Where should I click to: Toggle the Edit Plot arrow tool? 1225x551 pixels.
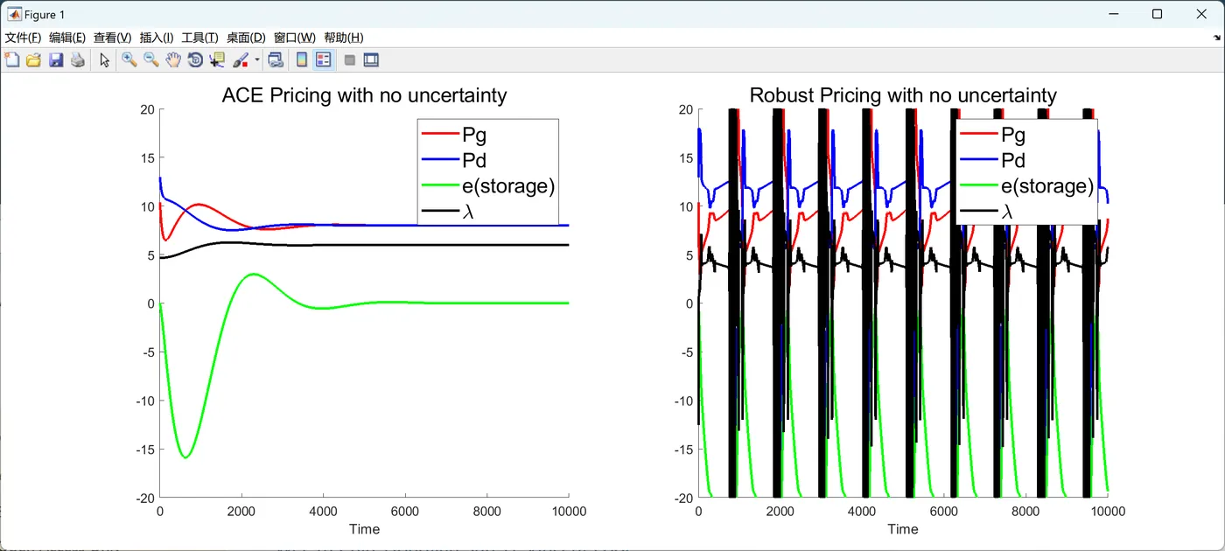[x=105, y=60]
